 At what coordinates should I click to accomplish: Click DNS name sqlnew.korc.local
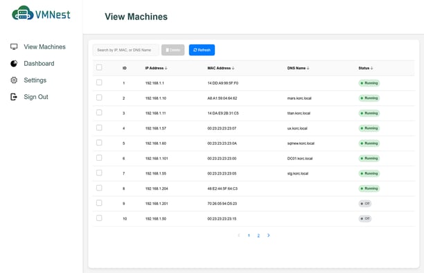(301, 143)
